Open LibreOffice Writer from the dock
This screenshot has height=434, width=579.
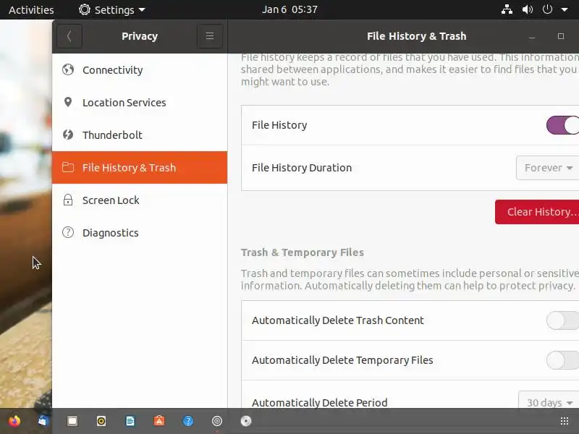(130, 421)
